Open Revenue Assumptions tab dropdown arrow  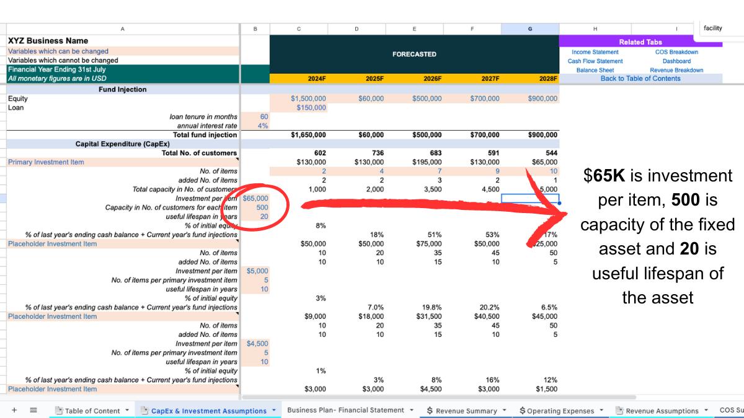point(707,411)
